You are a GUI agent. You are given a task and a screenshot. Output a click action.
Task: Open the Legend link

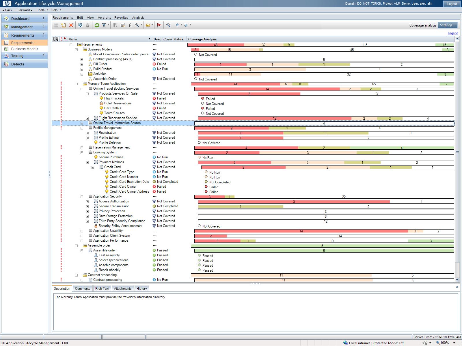453,33
